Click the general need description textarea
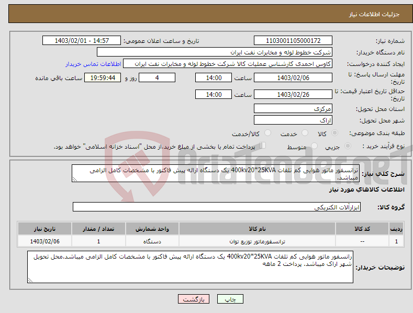Image resolution: width=413 pixels, height=313 pixels. [216, 173]
